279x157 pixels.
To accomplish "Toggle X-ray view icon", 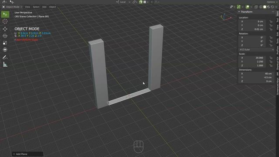I will (x=256, y=7).
